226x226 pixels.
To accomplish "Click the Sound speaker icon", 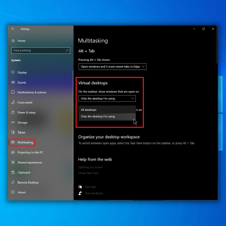I will click(x=13, y=82).
